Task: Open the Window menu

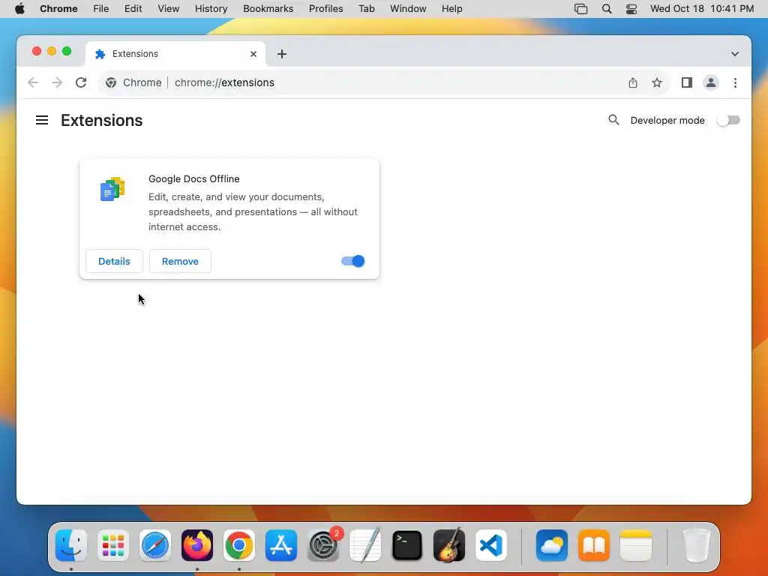Action: point(408,9)
